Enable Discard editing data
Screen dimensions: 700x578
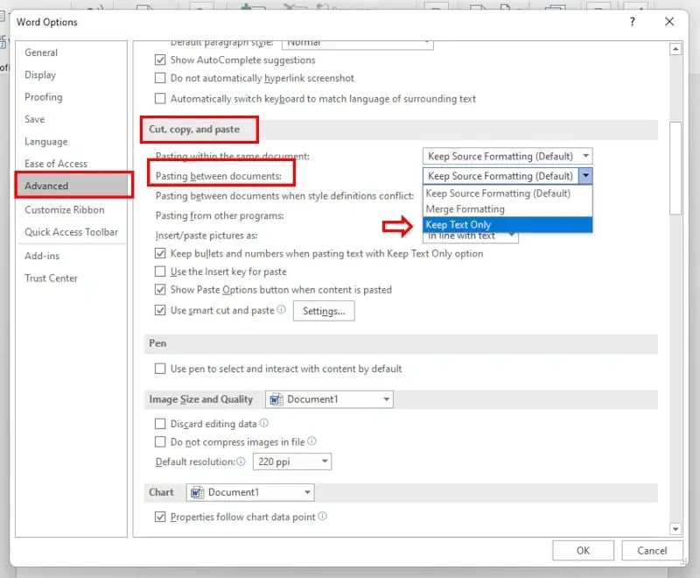[x=161, y=424]
